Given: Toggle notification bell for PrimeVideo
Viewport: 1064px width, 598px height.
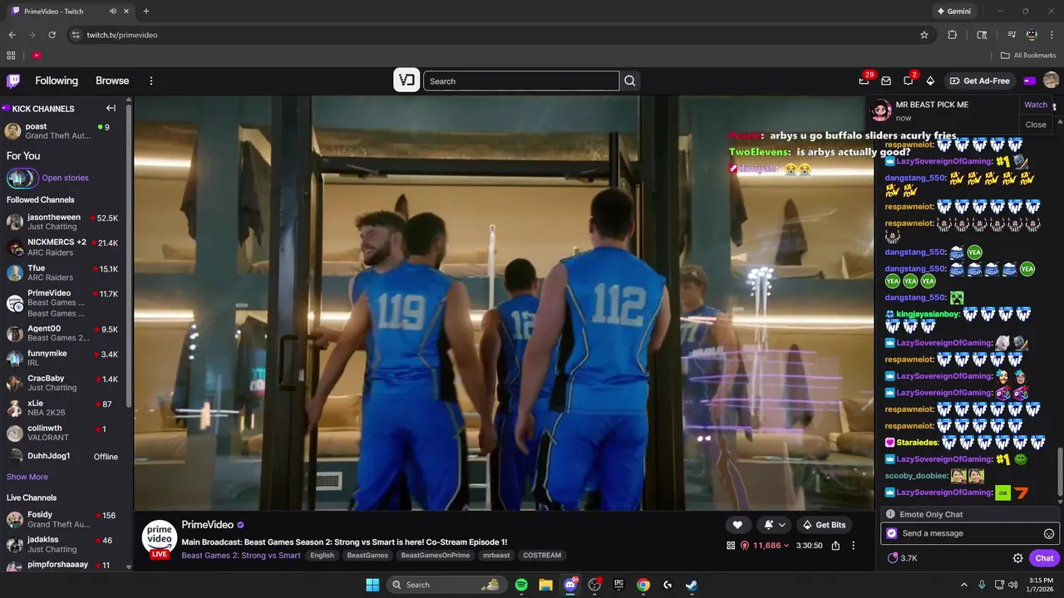Looking at the screenshot, I should [769, 525].
